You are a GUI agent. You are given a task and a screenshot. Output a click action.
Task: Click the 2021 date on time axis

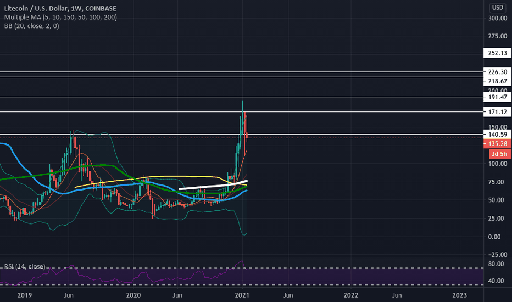pyautogui.click(x=242, y=295)
